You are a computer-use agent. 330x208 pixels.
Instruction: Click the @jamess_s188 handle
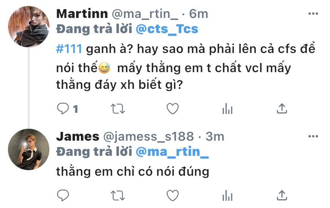[x=148, y=137]
